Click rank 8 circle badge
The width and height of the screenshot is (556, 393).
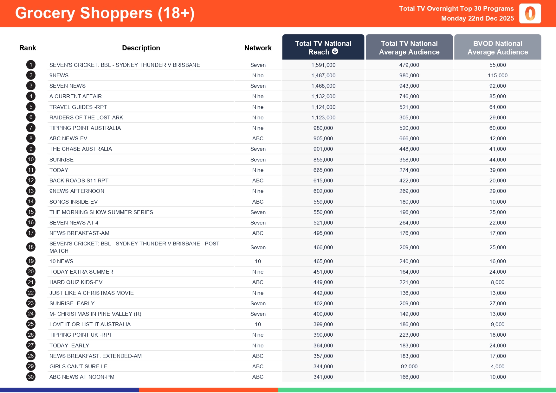[x=31, y=138]
